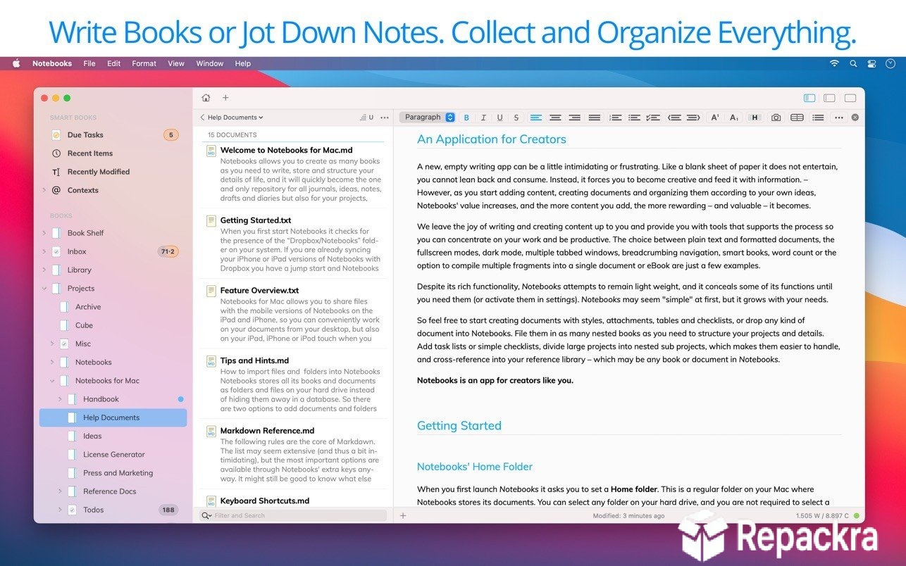Insert a numbered list
Screen dimensions: 906x566
click(616, 118)
